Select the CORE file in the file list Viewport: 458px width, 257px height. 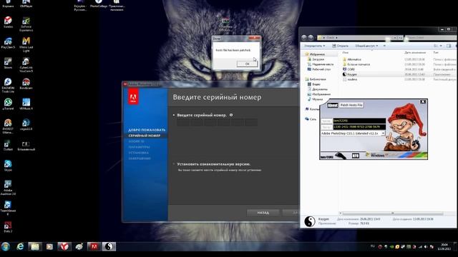pos(351,69)
